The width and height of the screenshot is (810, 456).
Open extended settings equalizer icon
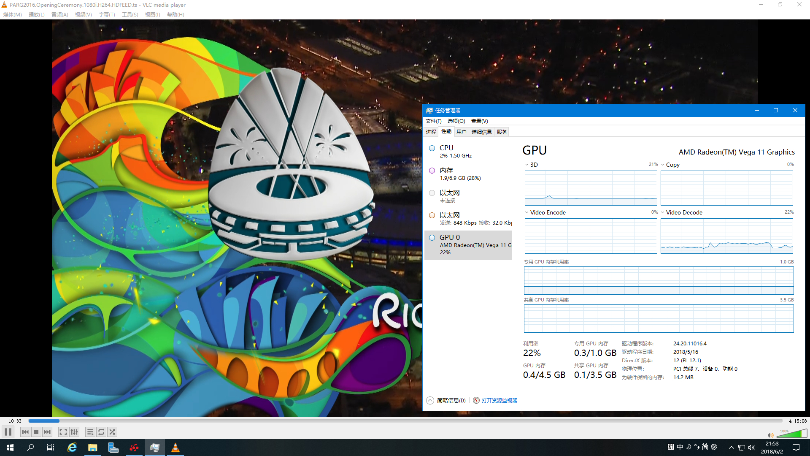tap(74, 432)
